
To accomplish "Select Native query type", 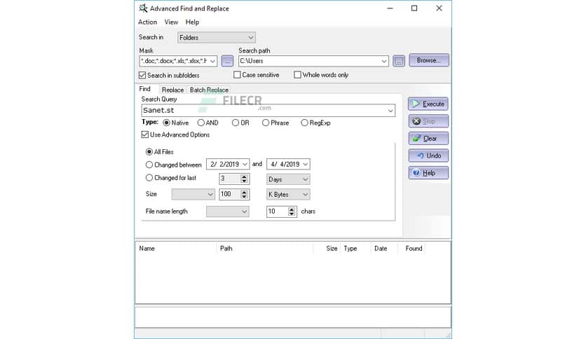I will click(167, 123).
